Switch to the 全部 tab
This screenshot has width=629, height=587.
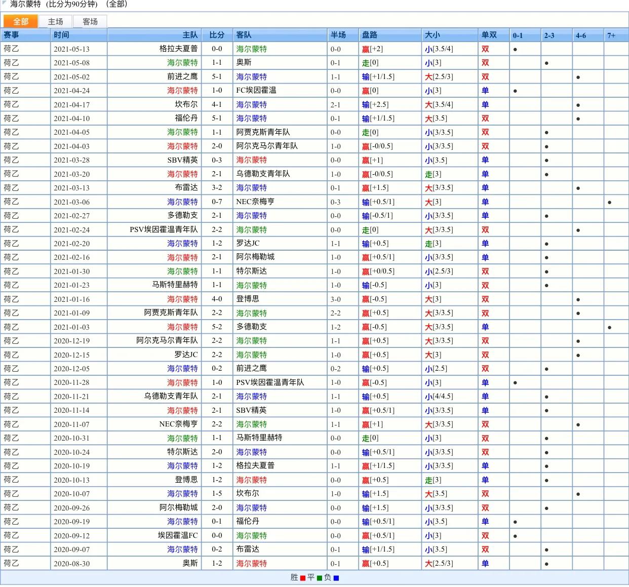click(21, 21)
